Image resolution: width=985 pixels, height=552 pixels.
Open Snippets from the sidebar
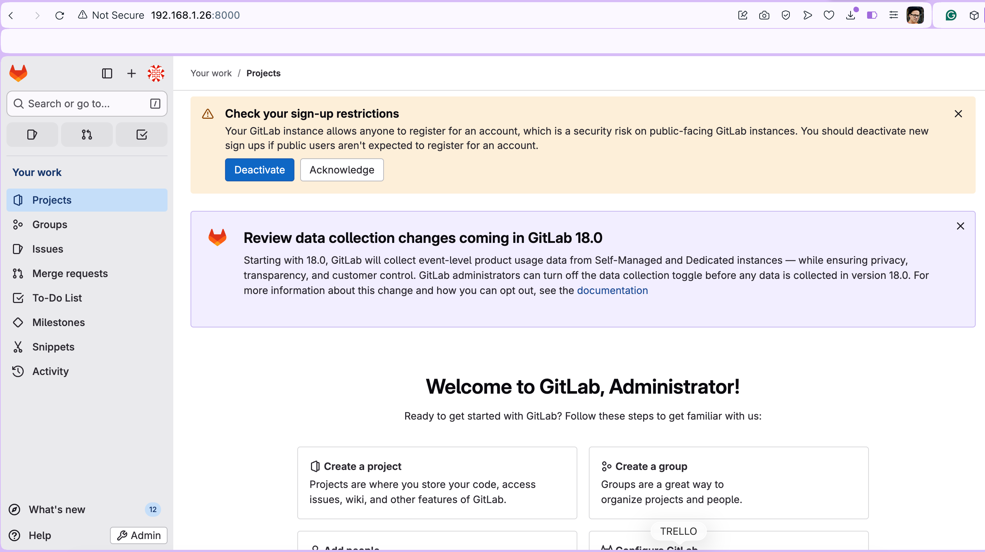tap(53, 347)
